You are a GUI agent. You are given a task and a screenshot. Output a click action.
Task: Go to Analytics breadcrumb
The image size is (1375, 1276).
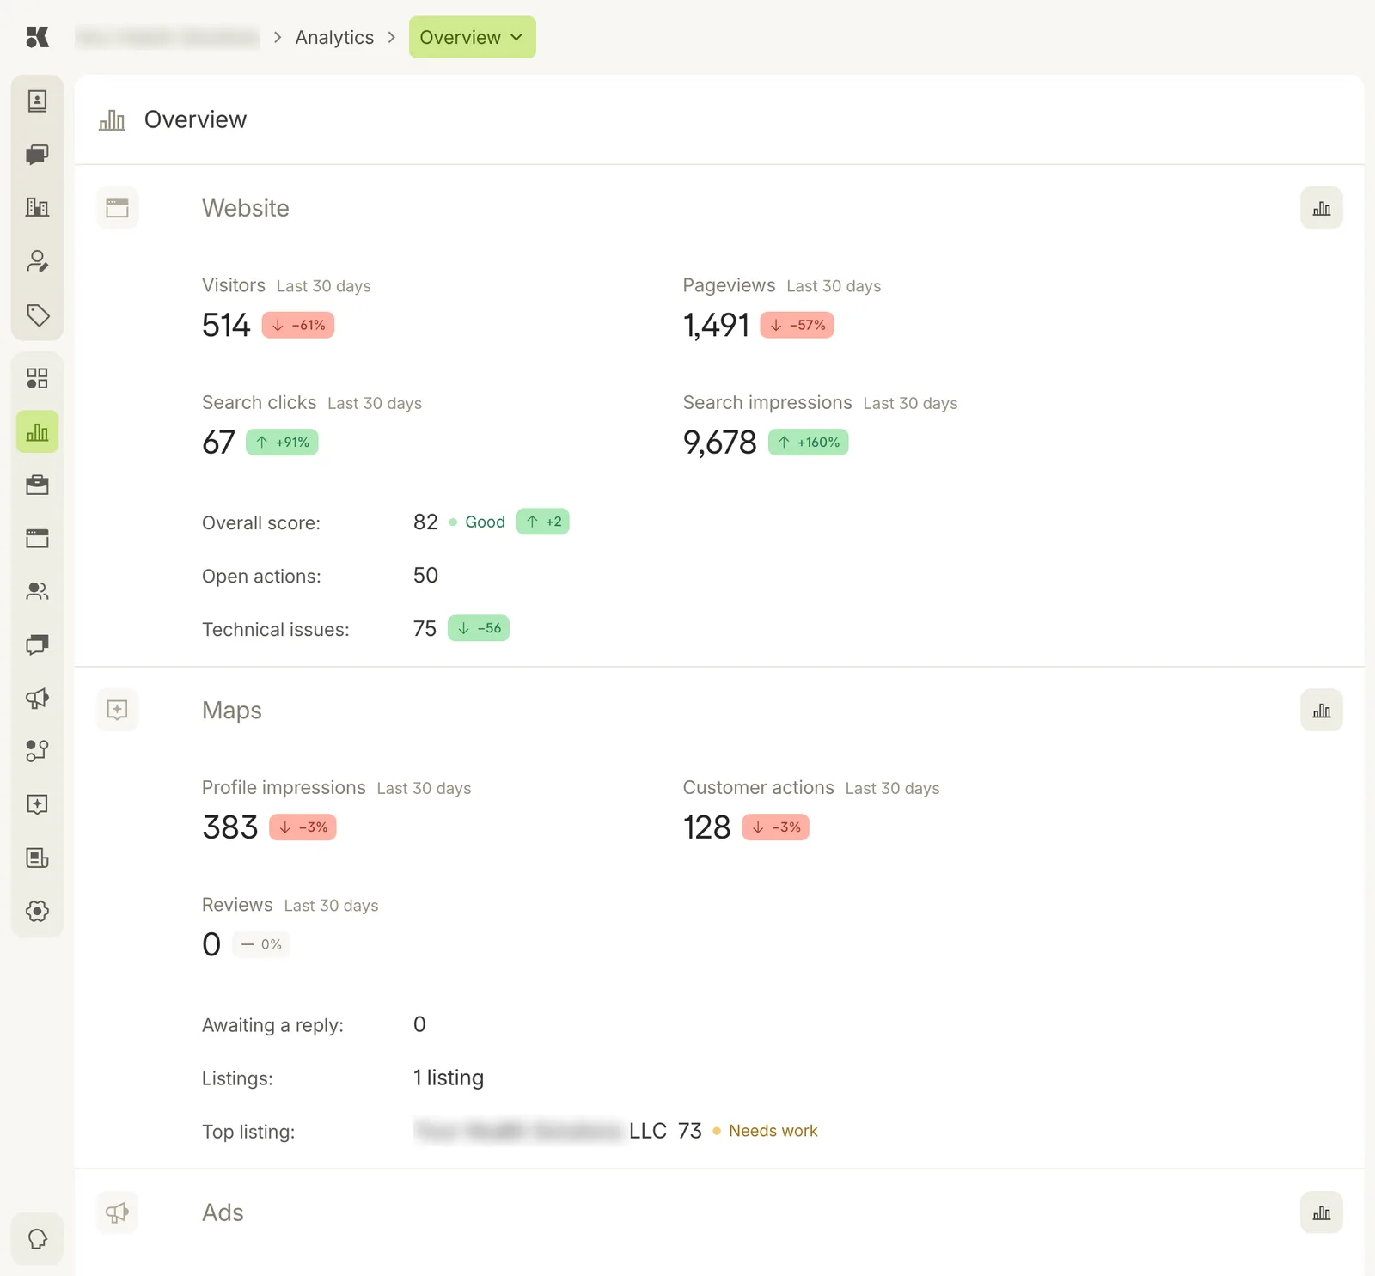pyautogui.click(x=334, y=37)
